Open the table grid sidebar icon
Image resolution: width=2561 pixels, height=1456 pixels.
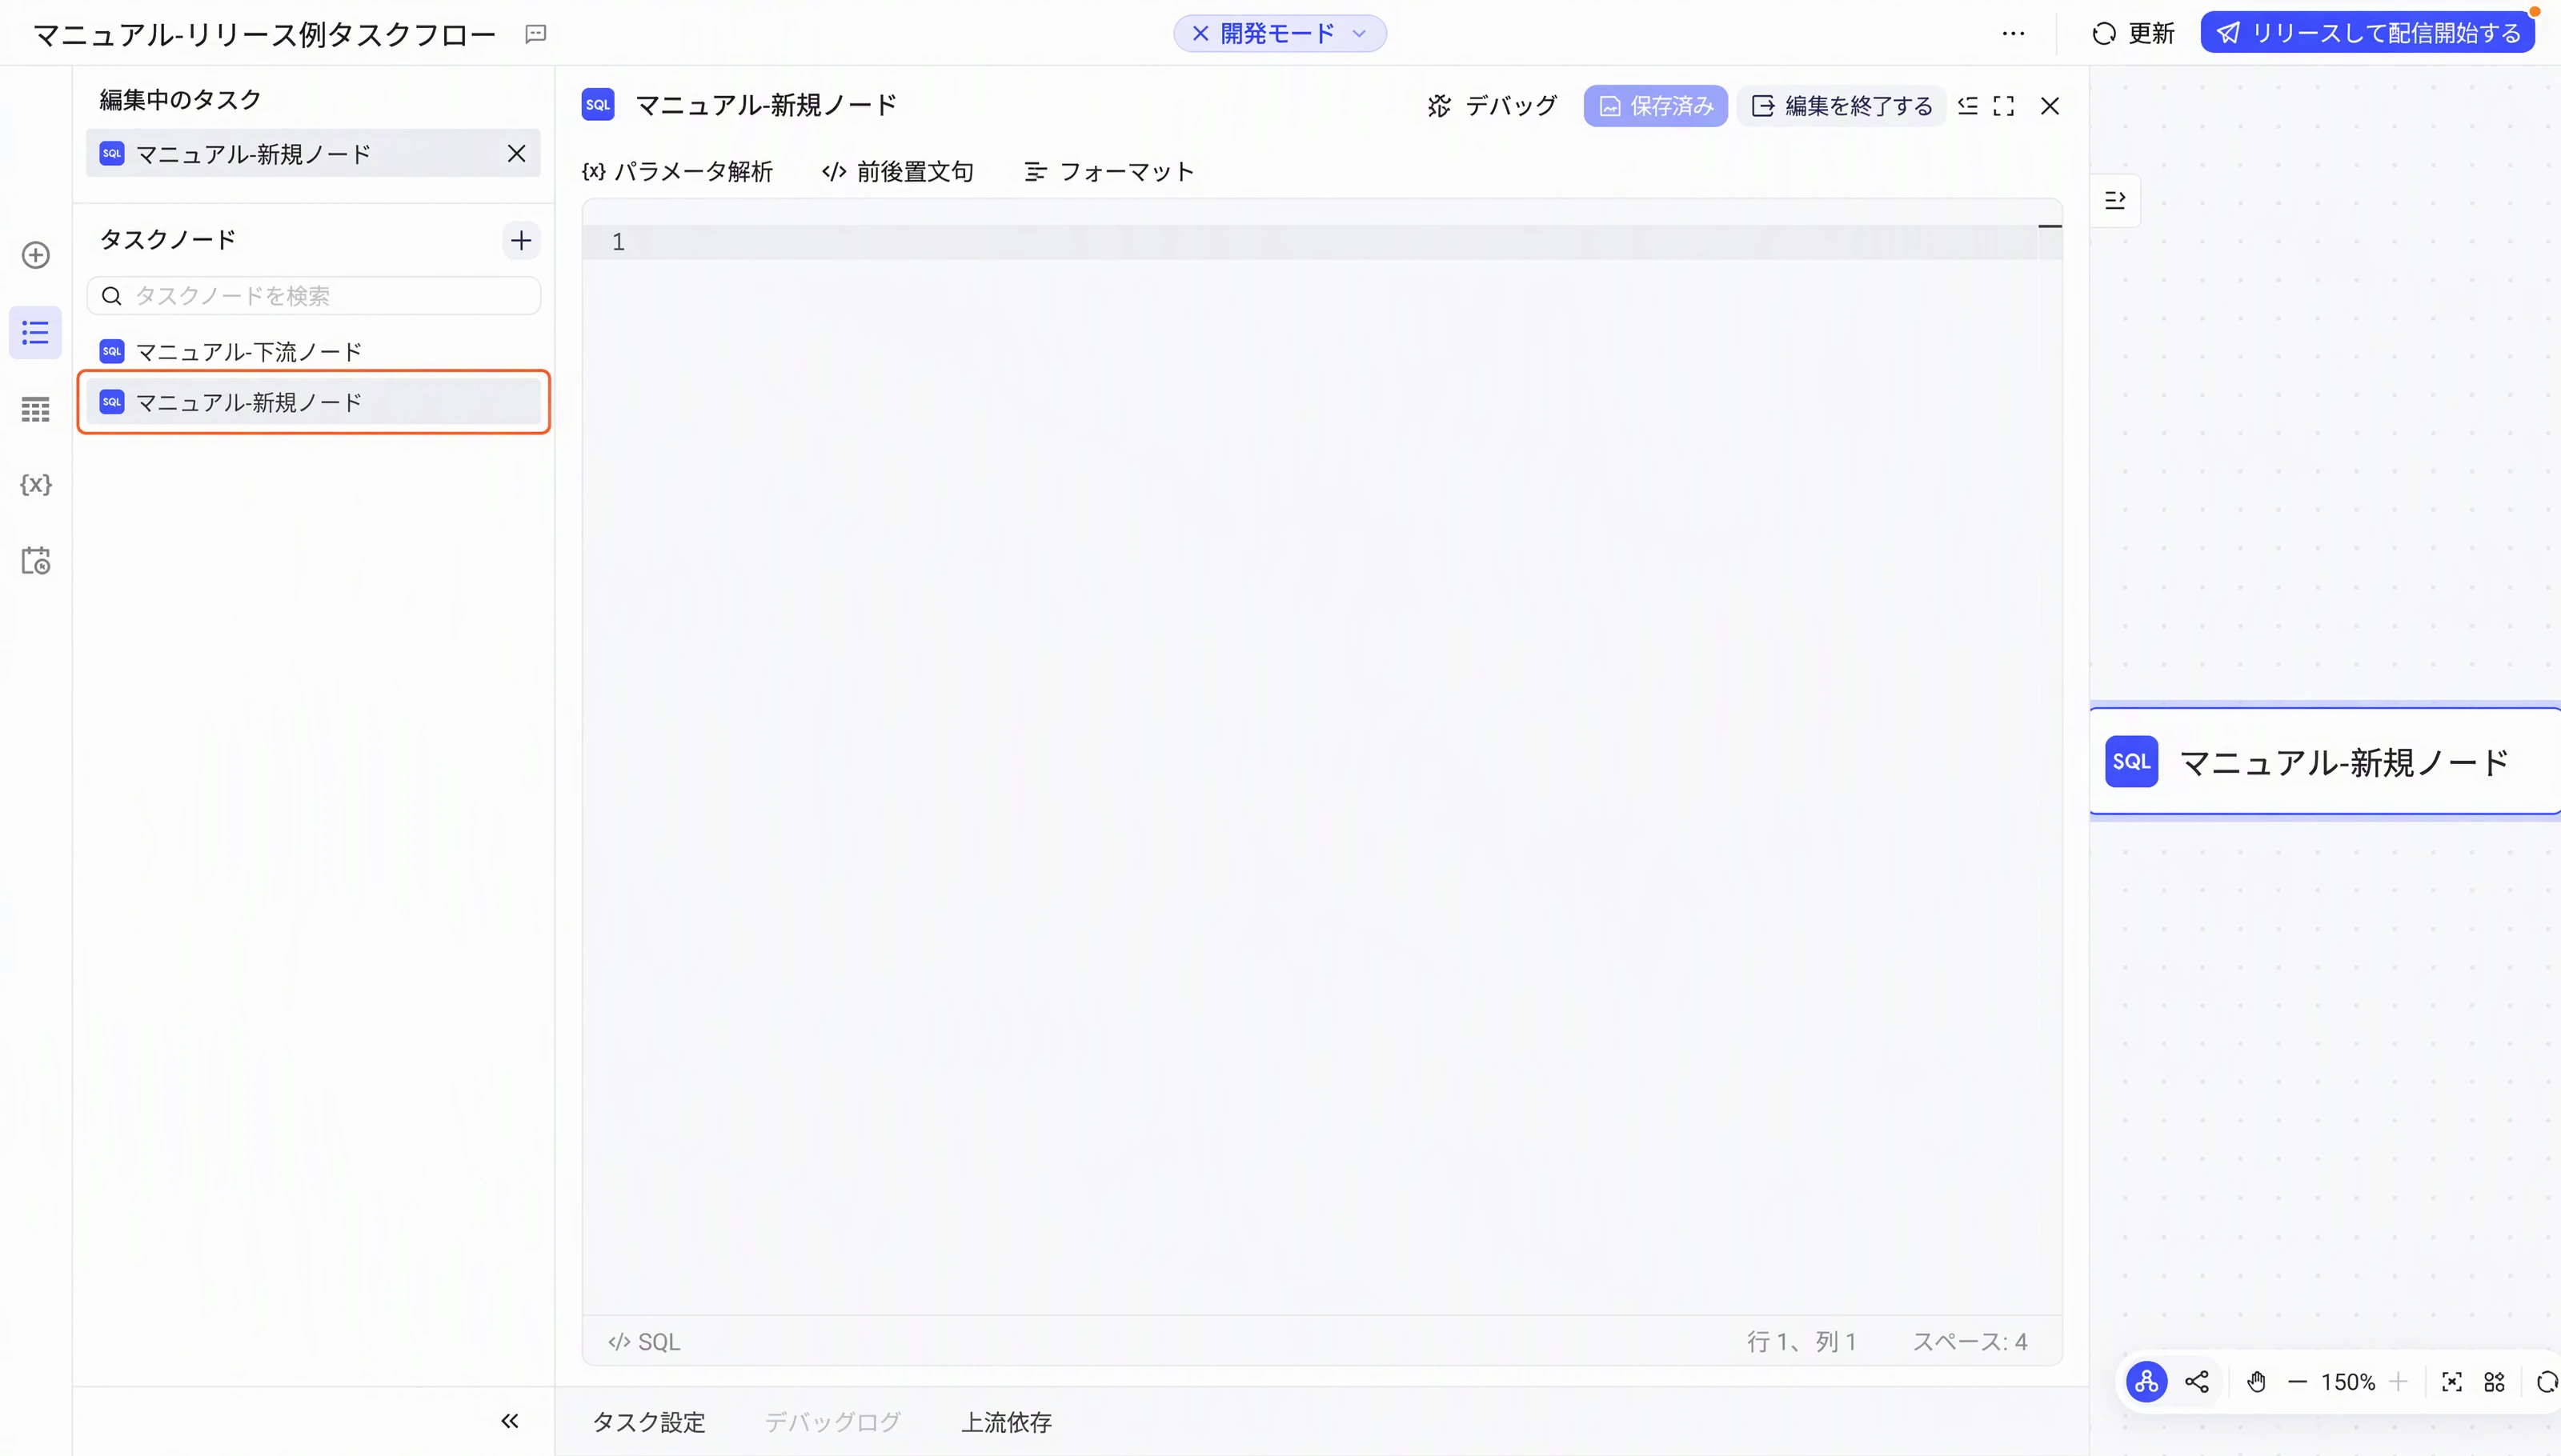(36, 409)
